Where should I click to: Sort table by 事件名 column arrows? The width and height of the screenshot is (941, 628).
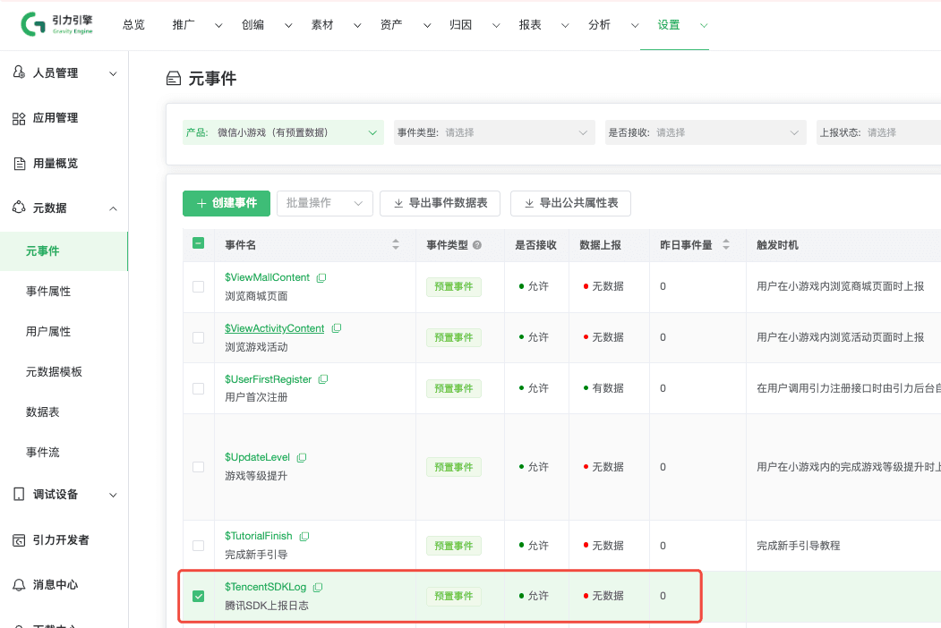396,244
